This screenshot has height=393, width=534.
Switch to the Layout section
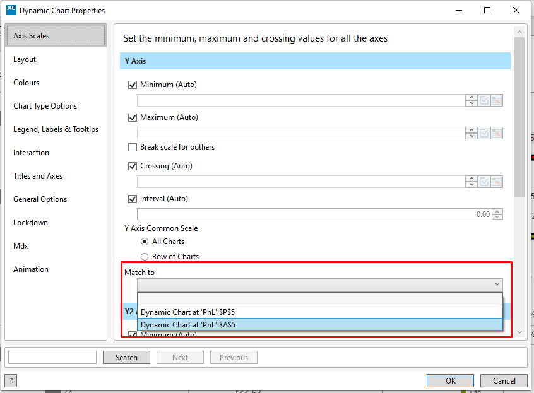[x=24, y=59]
